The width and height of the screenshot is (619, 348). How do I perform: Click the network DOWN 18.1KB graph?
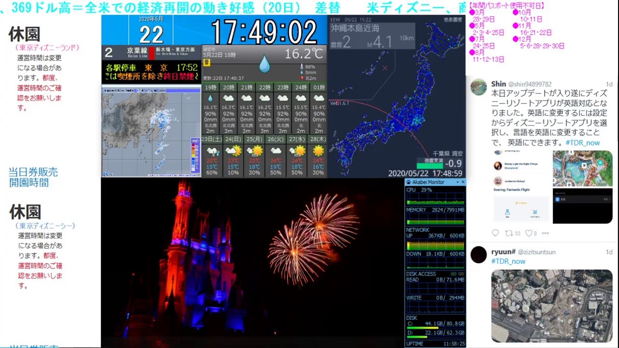pyautogui.click(x=435, y=263)
